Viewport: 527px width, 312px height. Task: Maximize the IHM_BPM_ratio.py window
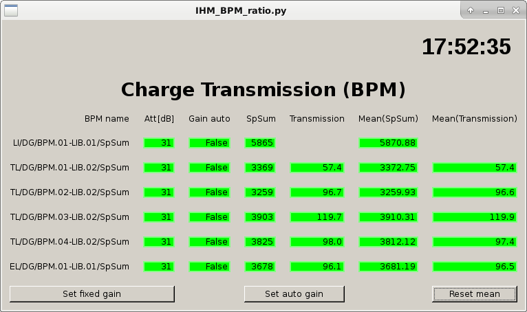tap(501, 10)
